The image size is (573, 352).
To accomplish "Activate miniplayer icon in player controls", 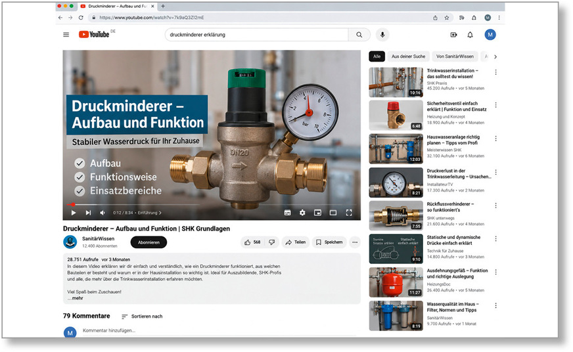I will (x=317, y=213).
